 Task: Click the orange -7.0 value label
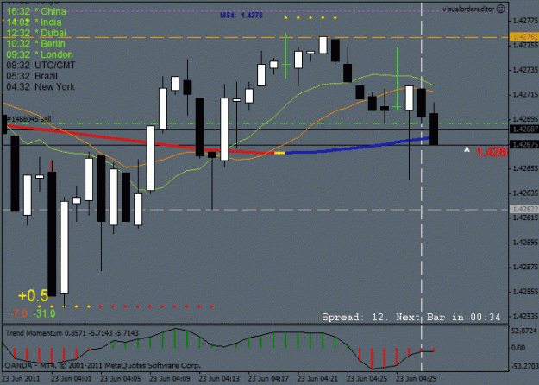(x=19, y=313)
